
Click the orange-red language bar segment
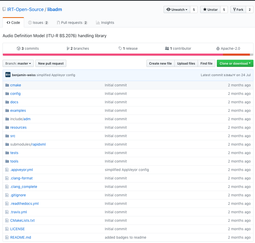coord(236,55)
